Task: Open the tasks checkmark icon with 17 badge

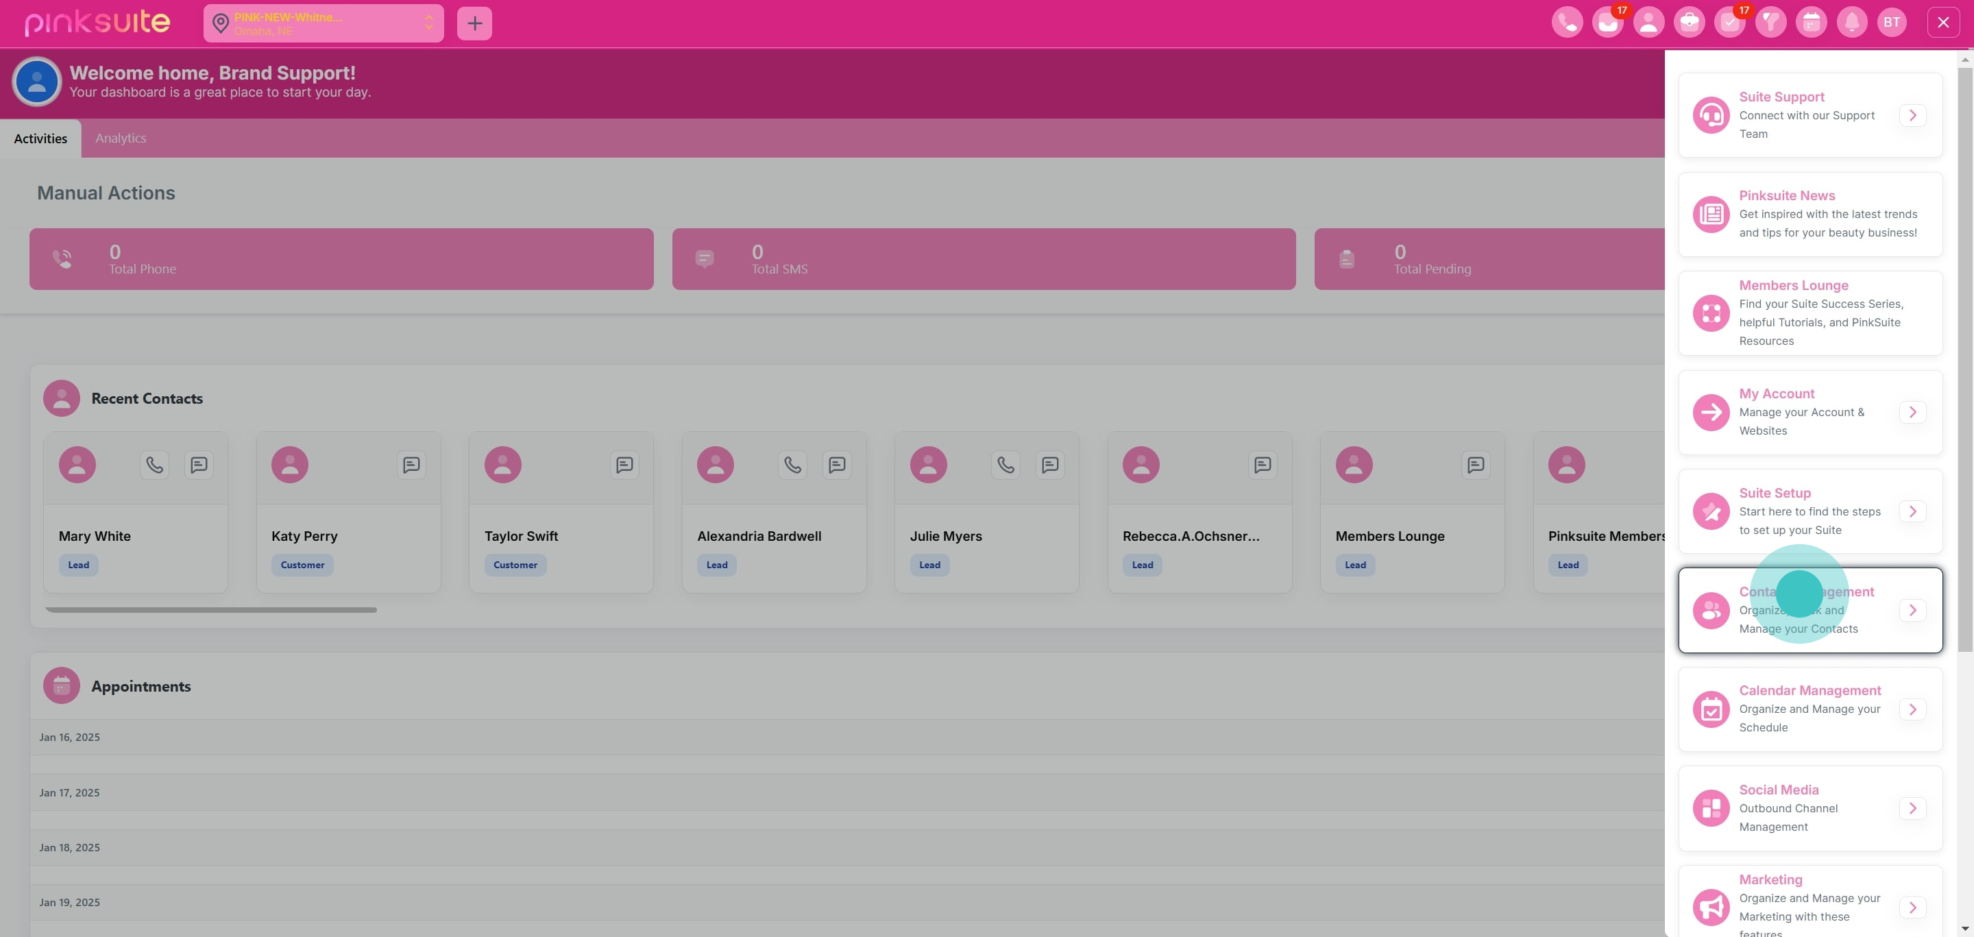Action: pos(1730,22)
